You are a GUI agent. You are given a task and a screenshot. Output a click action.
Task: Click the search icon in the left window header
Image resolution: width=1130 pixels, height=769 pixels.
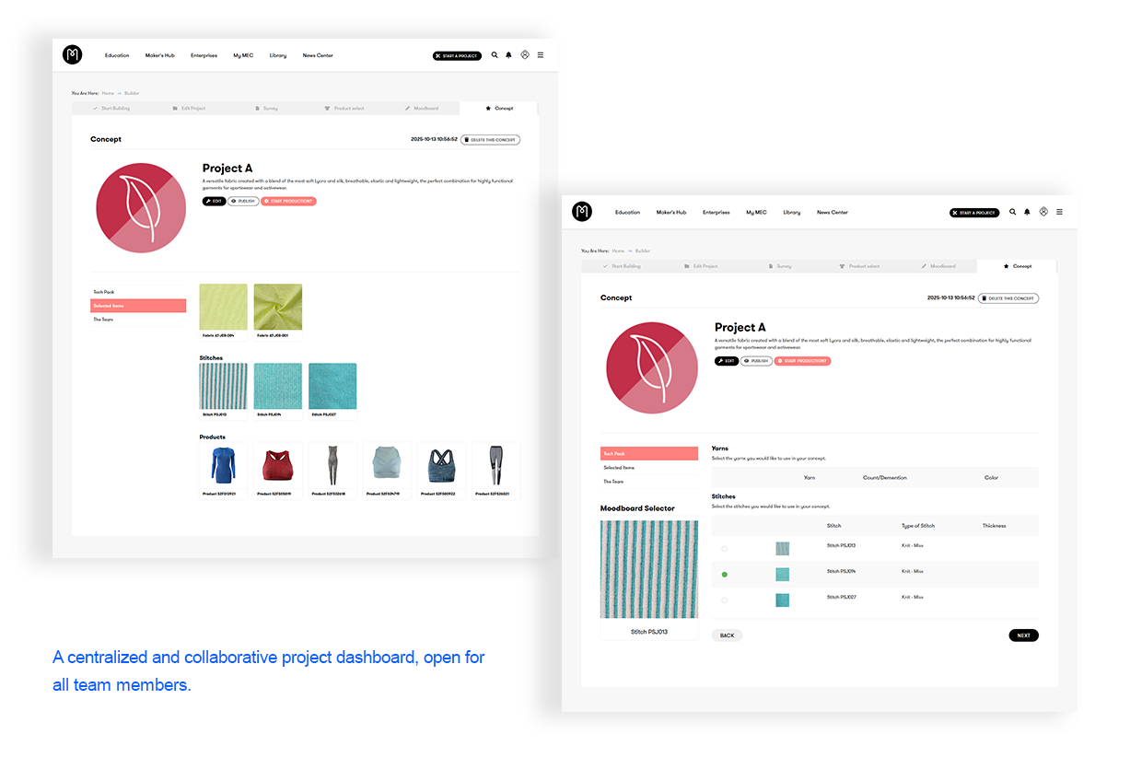(x=495, y=55)
